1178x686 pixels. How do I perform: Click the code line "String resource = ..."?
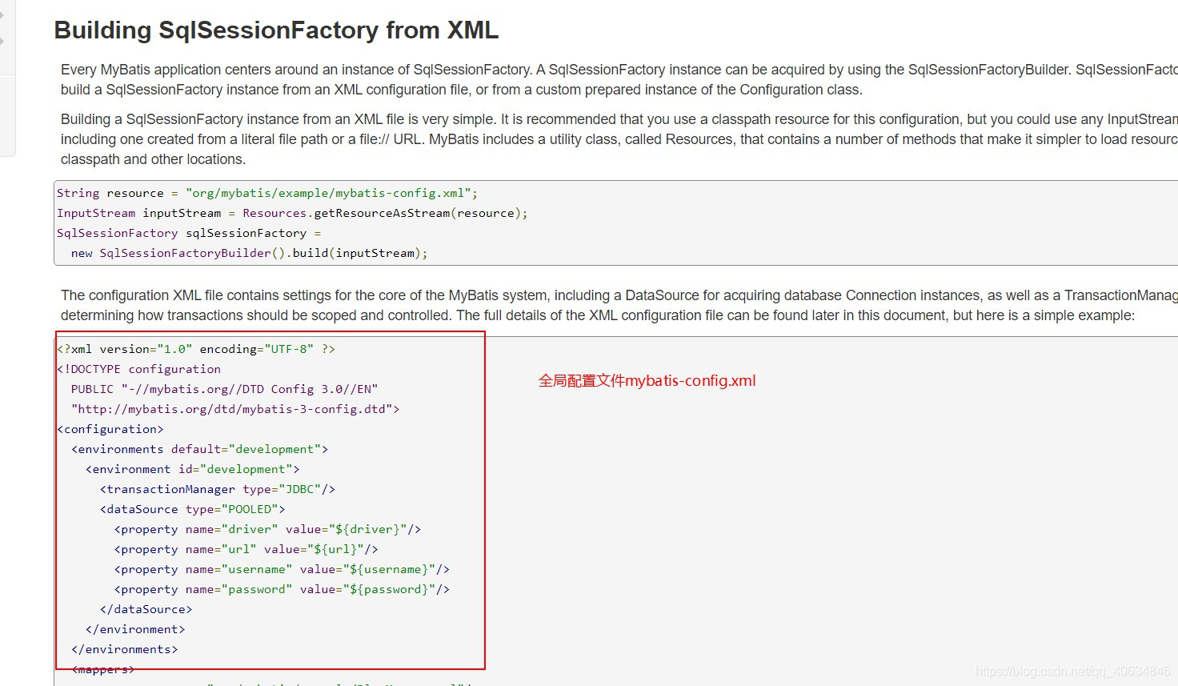[x=267, y=193]
